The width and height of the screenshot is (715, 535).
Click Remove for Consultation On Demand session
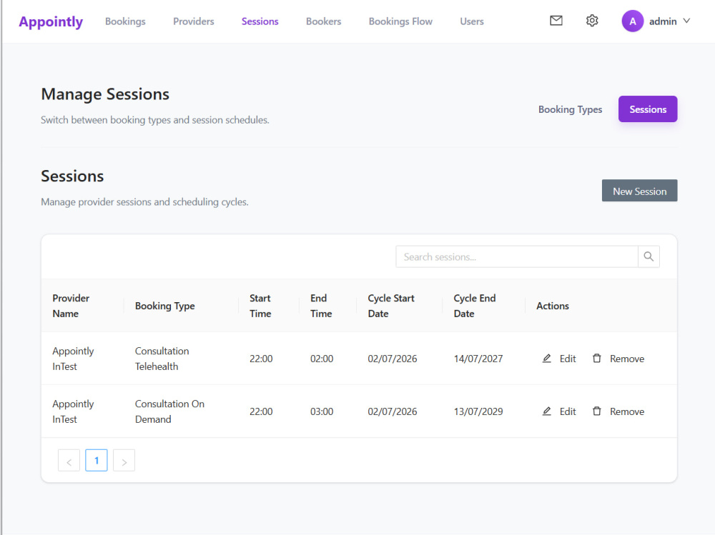click(x=618, y=411)
